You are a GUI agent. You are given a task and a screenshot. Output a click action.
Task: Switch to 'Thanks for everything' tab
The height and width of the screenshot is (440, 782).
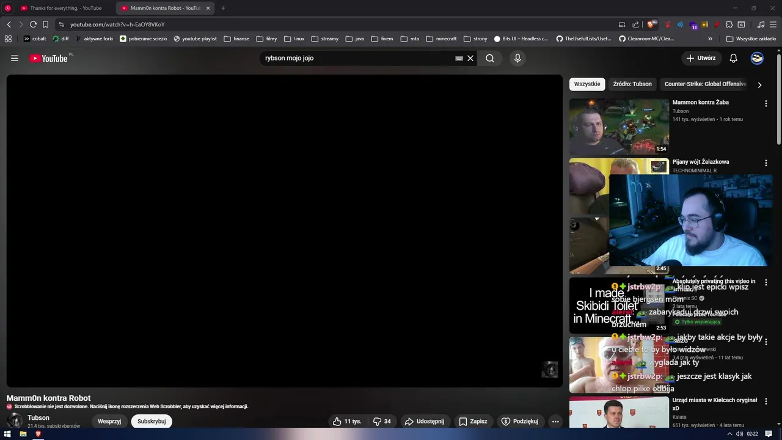point(65,8)
